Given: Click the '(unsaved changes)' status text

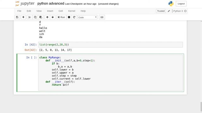Looking at the screenshot, I should [108, 4].
